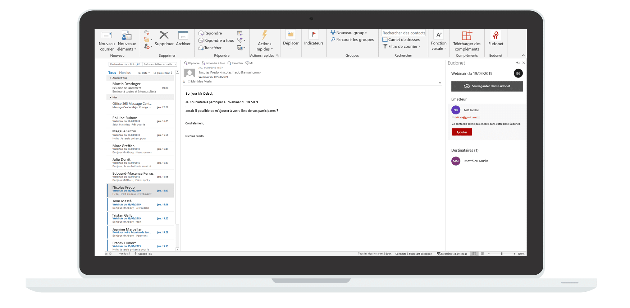Close the Eudonet pane
Image resolution: width=630 pixels, height=308 pixels.
524,63
